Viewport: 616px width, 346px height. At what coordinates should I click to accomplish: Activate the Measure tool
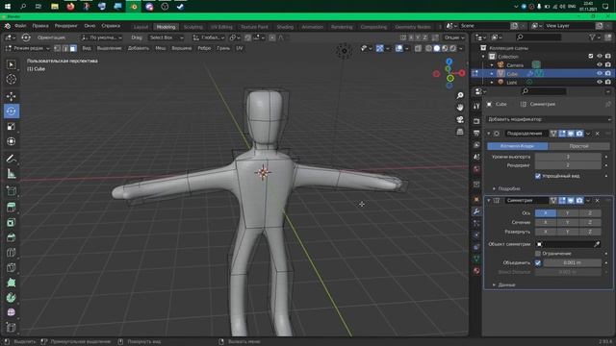11,173
